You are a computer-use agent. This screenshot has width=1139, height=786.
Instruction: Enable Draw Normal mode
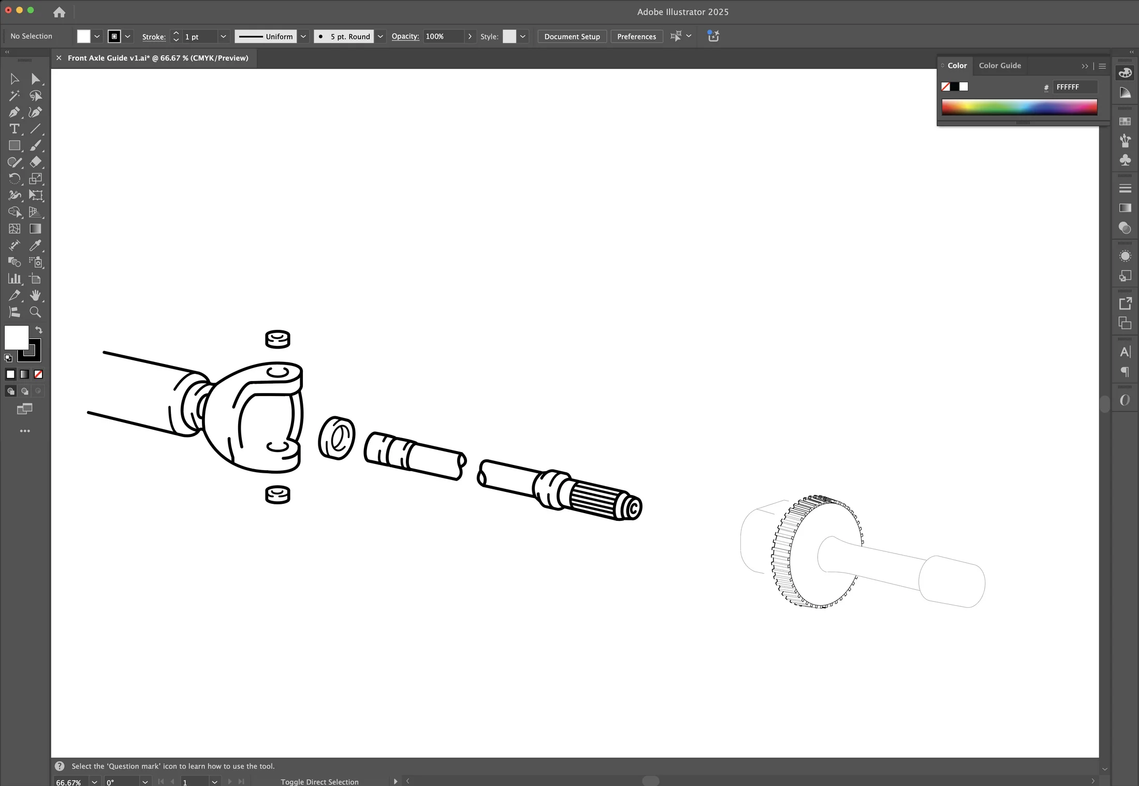(10, 391)
